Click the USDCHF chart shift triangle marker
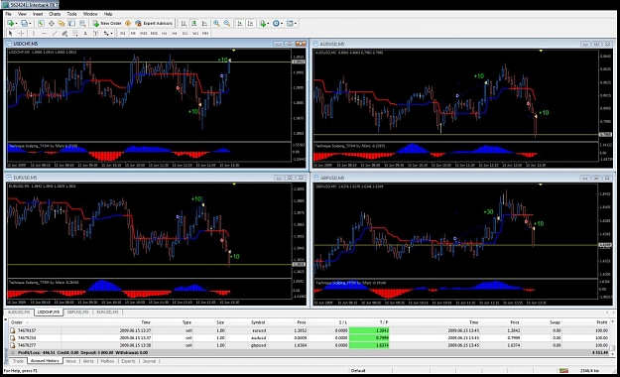The height and width of the screenshot is (377, 620). pyautogui.click(x=234, y=51)
